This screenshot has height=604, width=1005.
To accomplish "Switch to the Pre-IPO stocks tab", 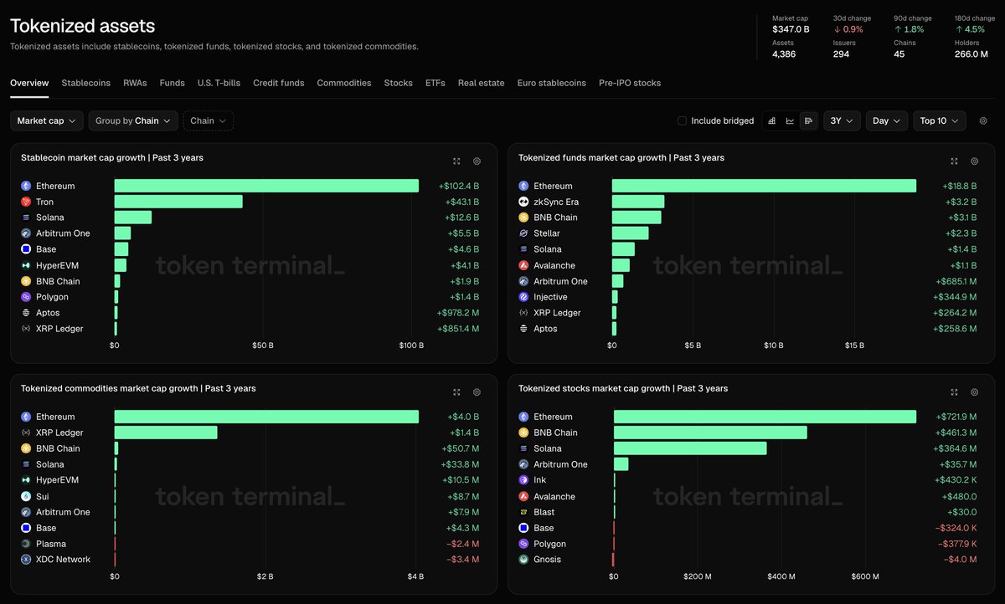I will point(630,83).
